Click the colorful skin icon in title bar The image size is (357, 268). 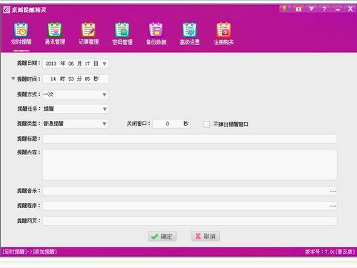coord(286,9)
